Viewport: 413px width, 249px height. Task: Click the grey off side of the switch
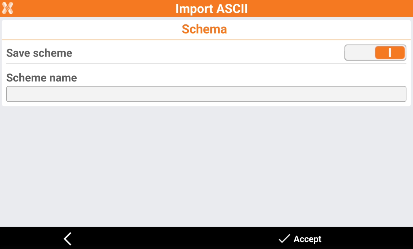tap(360, 53)
